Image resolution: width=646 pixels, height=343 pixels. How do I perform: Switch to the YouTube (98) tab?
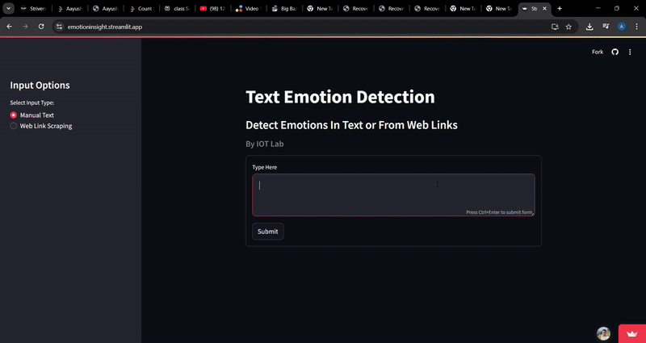click(212, 9)
